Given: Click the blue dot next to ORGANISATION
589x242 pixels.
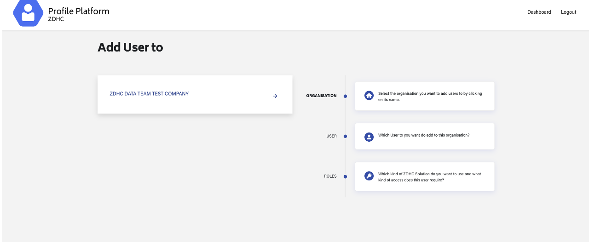Looking at the screenshot, I should click(345, 96).
